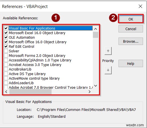Uncheck Microsoft Excel 16.0 Object Library
147x128 pixels.
(6, 33)
